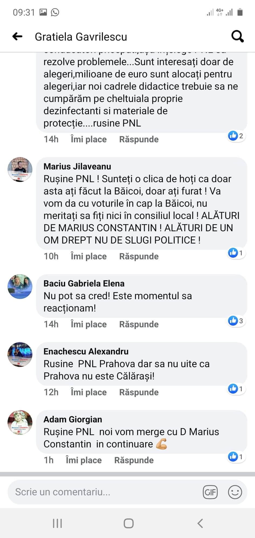Tap Android recent apps navigation icon

coord(57,523)
